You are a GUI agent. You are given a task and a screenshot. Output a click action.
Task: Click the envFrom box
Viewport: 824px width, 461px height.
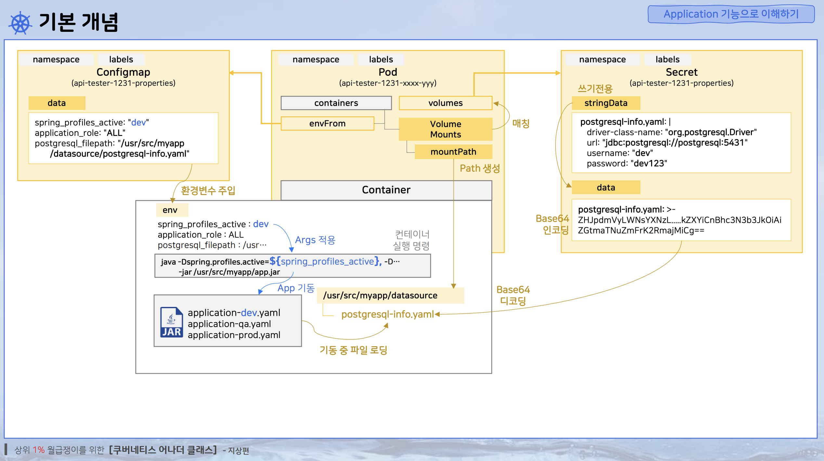327,124
